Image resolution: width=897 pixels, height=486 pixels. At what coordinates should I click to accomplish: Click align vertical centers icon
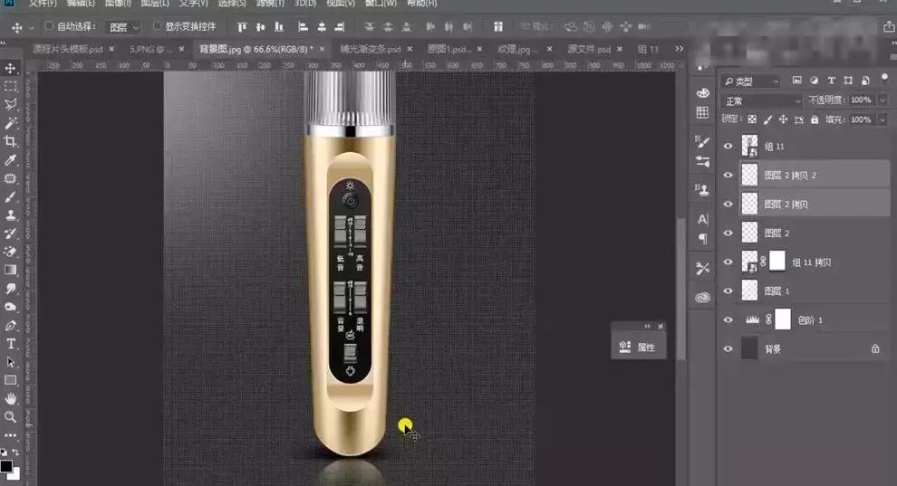(x=260, y=27)
